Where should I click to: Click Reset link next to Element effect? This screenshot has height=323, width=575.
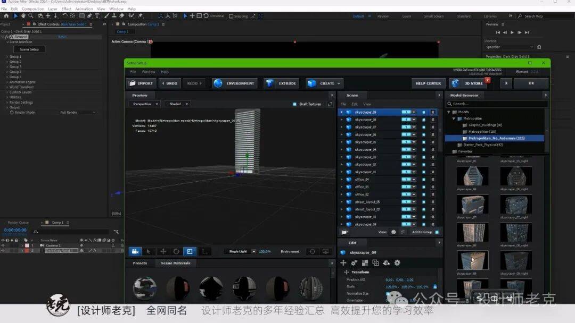pos(62,37)
